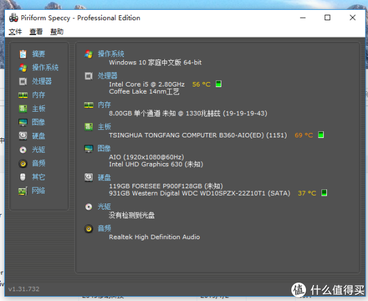Click the Coffee Lake 14nm工艺 text
The width and height of the screenshot is (368, 301).
144,91
